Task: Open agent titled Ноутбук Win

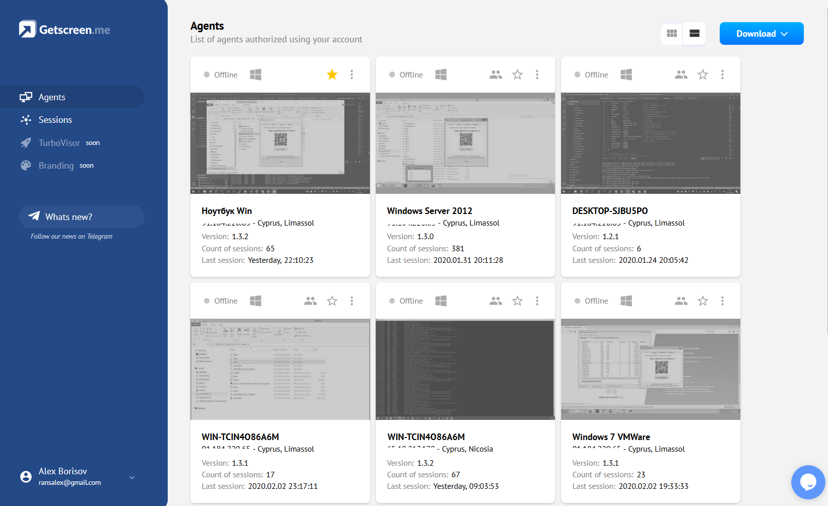Action: 227,211
